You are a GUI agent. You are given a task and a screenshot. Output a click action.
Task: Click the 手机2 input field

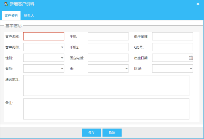click(x=108, y=47)
